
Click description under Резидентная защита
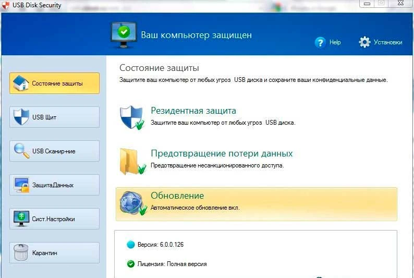click(223, 123)
